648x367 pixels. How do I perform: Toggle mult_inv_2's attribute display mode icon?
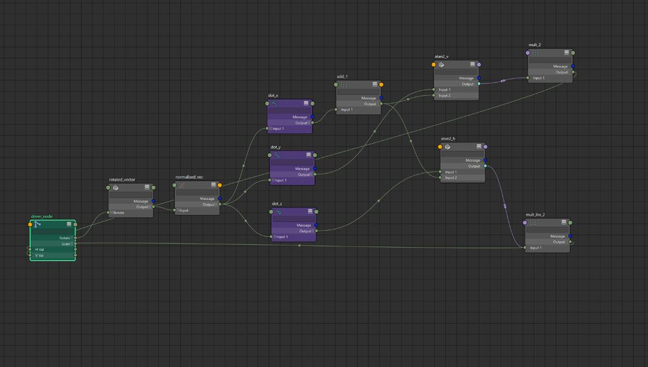[564, 222]
